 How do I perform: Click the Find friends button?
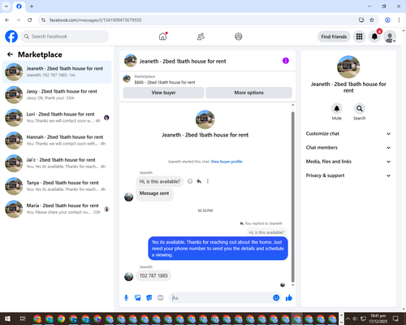coord(334,37)
